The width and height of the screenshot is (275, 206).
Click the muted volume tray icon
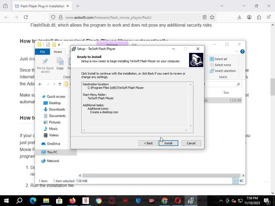coord(234,201)
